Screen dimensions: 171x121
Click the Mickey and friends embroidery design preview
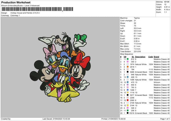click(60, 67)
